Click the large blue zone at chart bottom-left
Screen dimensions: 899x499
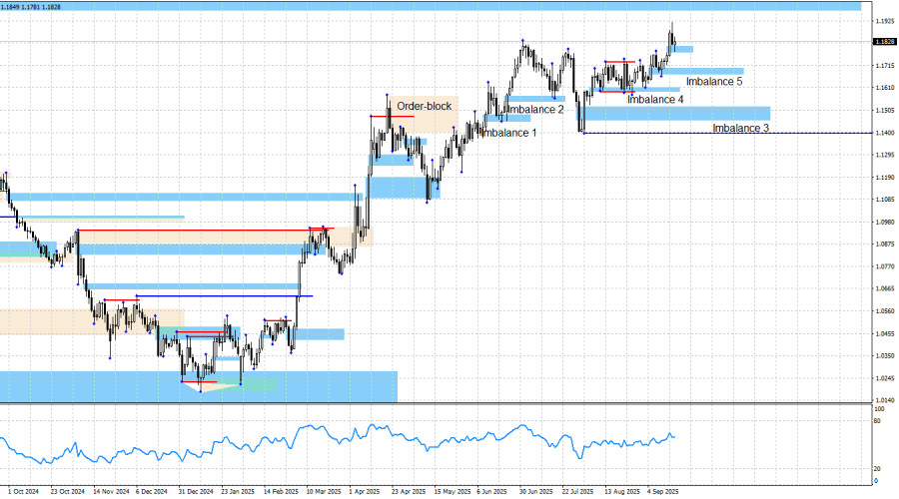[198, 387]
